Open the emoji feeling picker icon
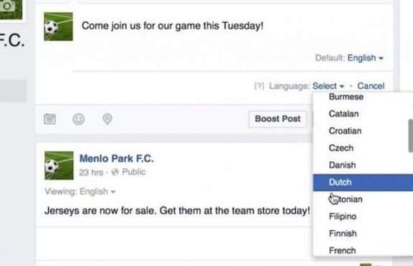The width and height of the screenshot is (413, 266). coord(78,119)
